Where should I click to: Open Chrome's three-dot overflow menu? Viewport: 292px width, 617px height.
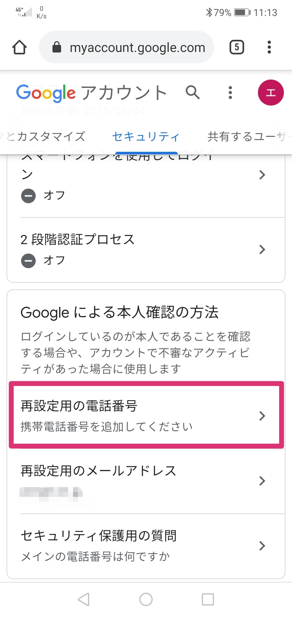(x=269, y=47)
